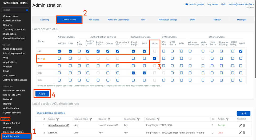The width and height of the screenshot is (256, 140).
Task: Uncheck SNMP for the LAN zone
Action: coord(241,51)
